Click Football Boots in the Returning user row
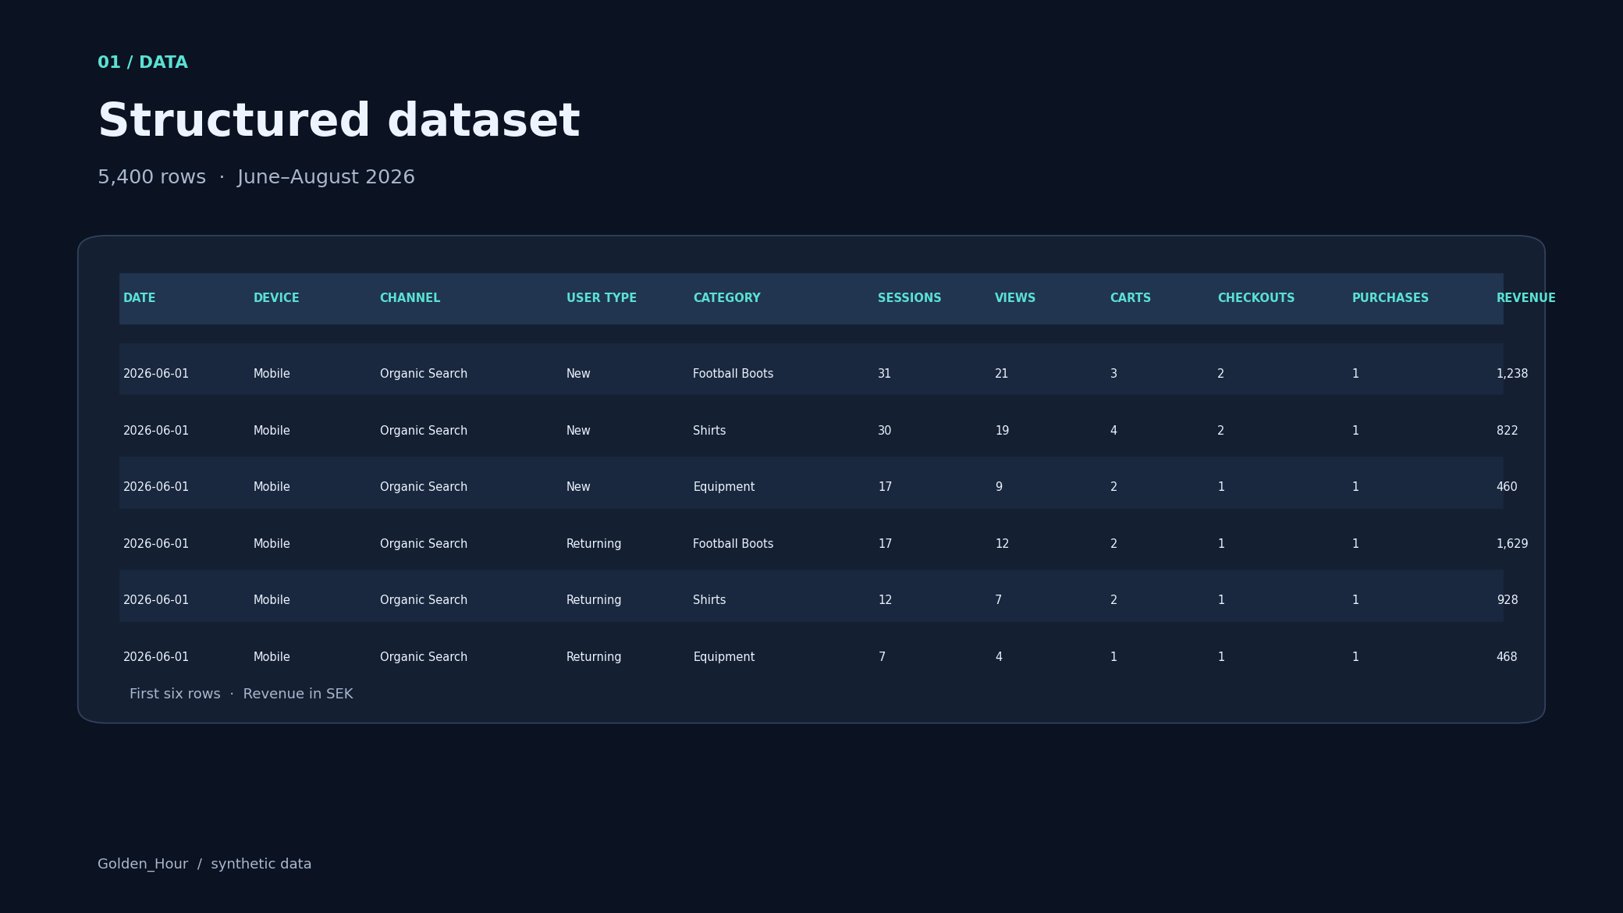The image size is (1623, 913). [x=733, y=544]
